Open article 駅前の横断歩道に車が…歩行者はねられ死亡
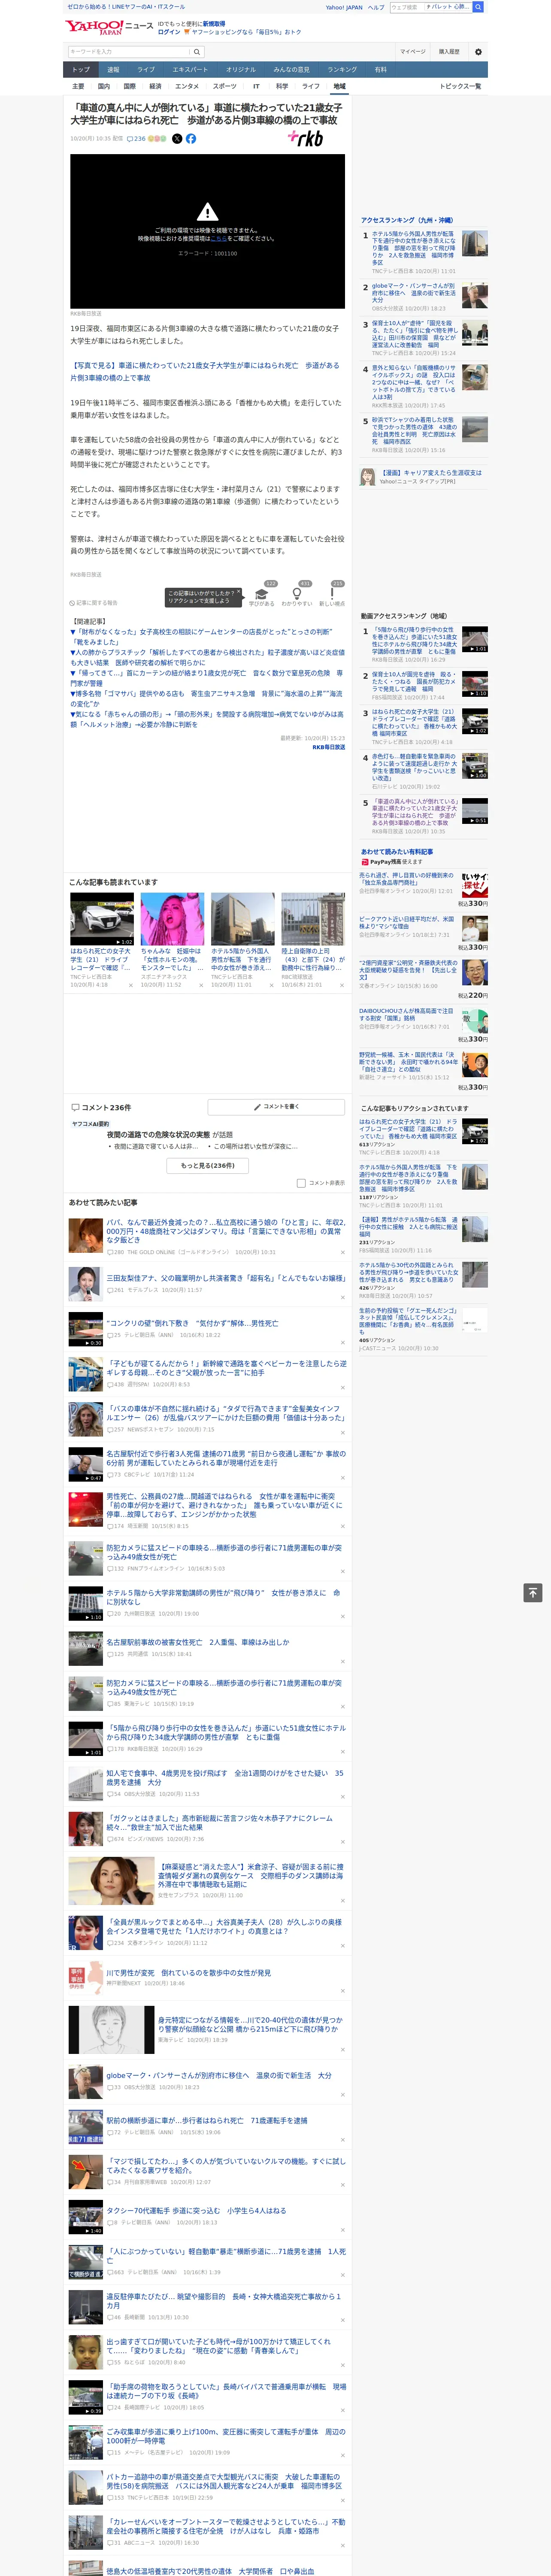551x2576 pixels. (x=207, y=2121)
